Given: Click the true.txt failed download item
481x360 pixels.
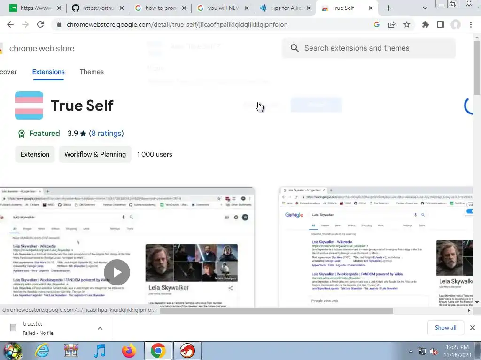Looking at the screenshot, I should click(55, 328).
